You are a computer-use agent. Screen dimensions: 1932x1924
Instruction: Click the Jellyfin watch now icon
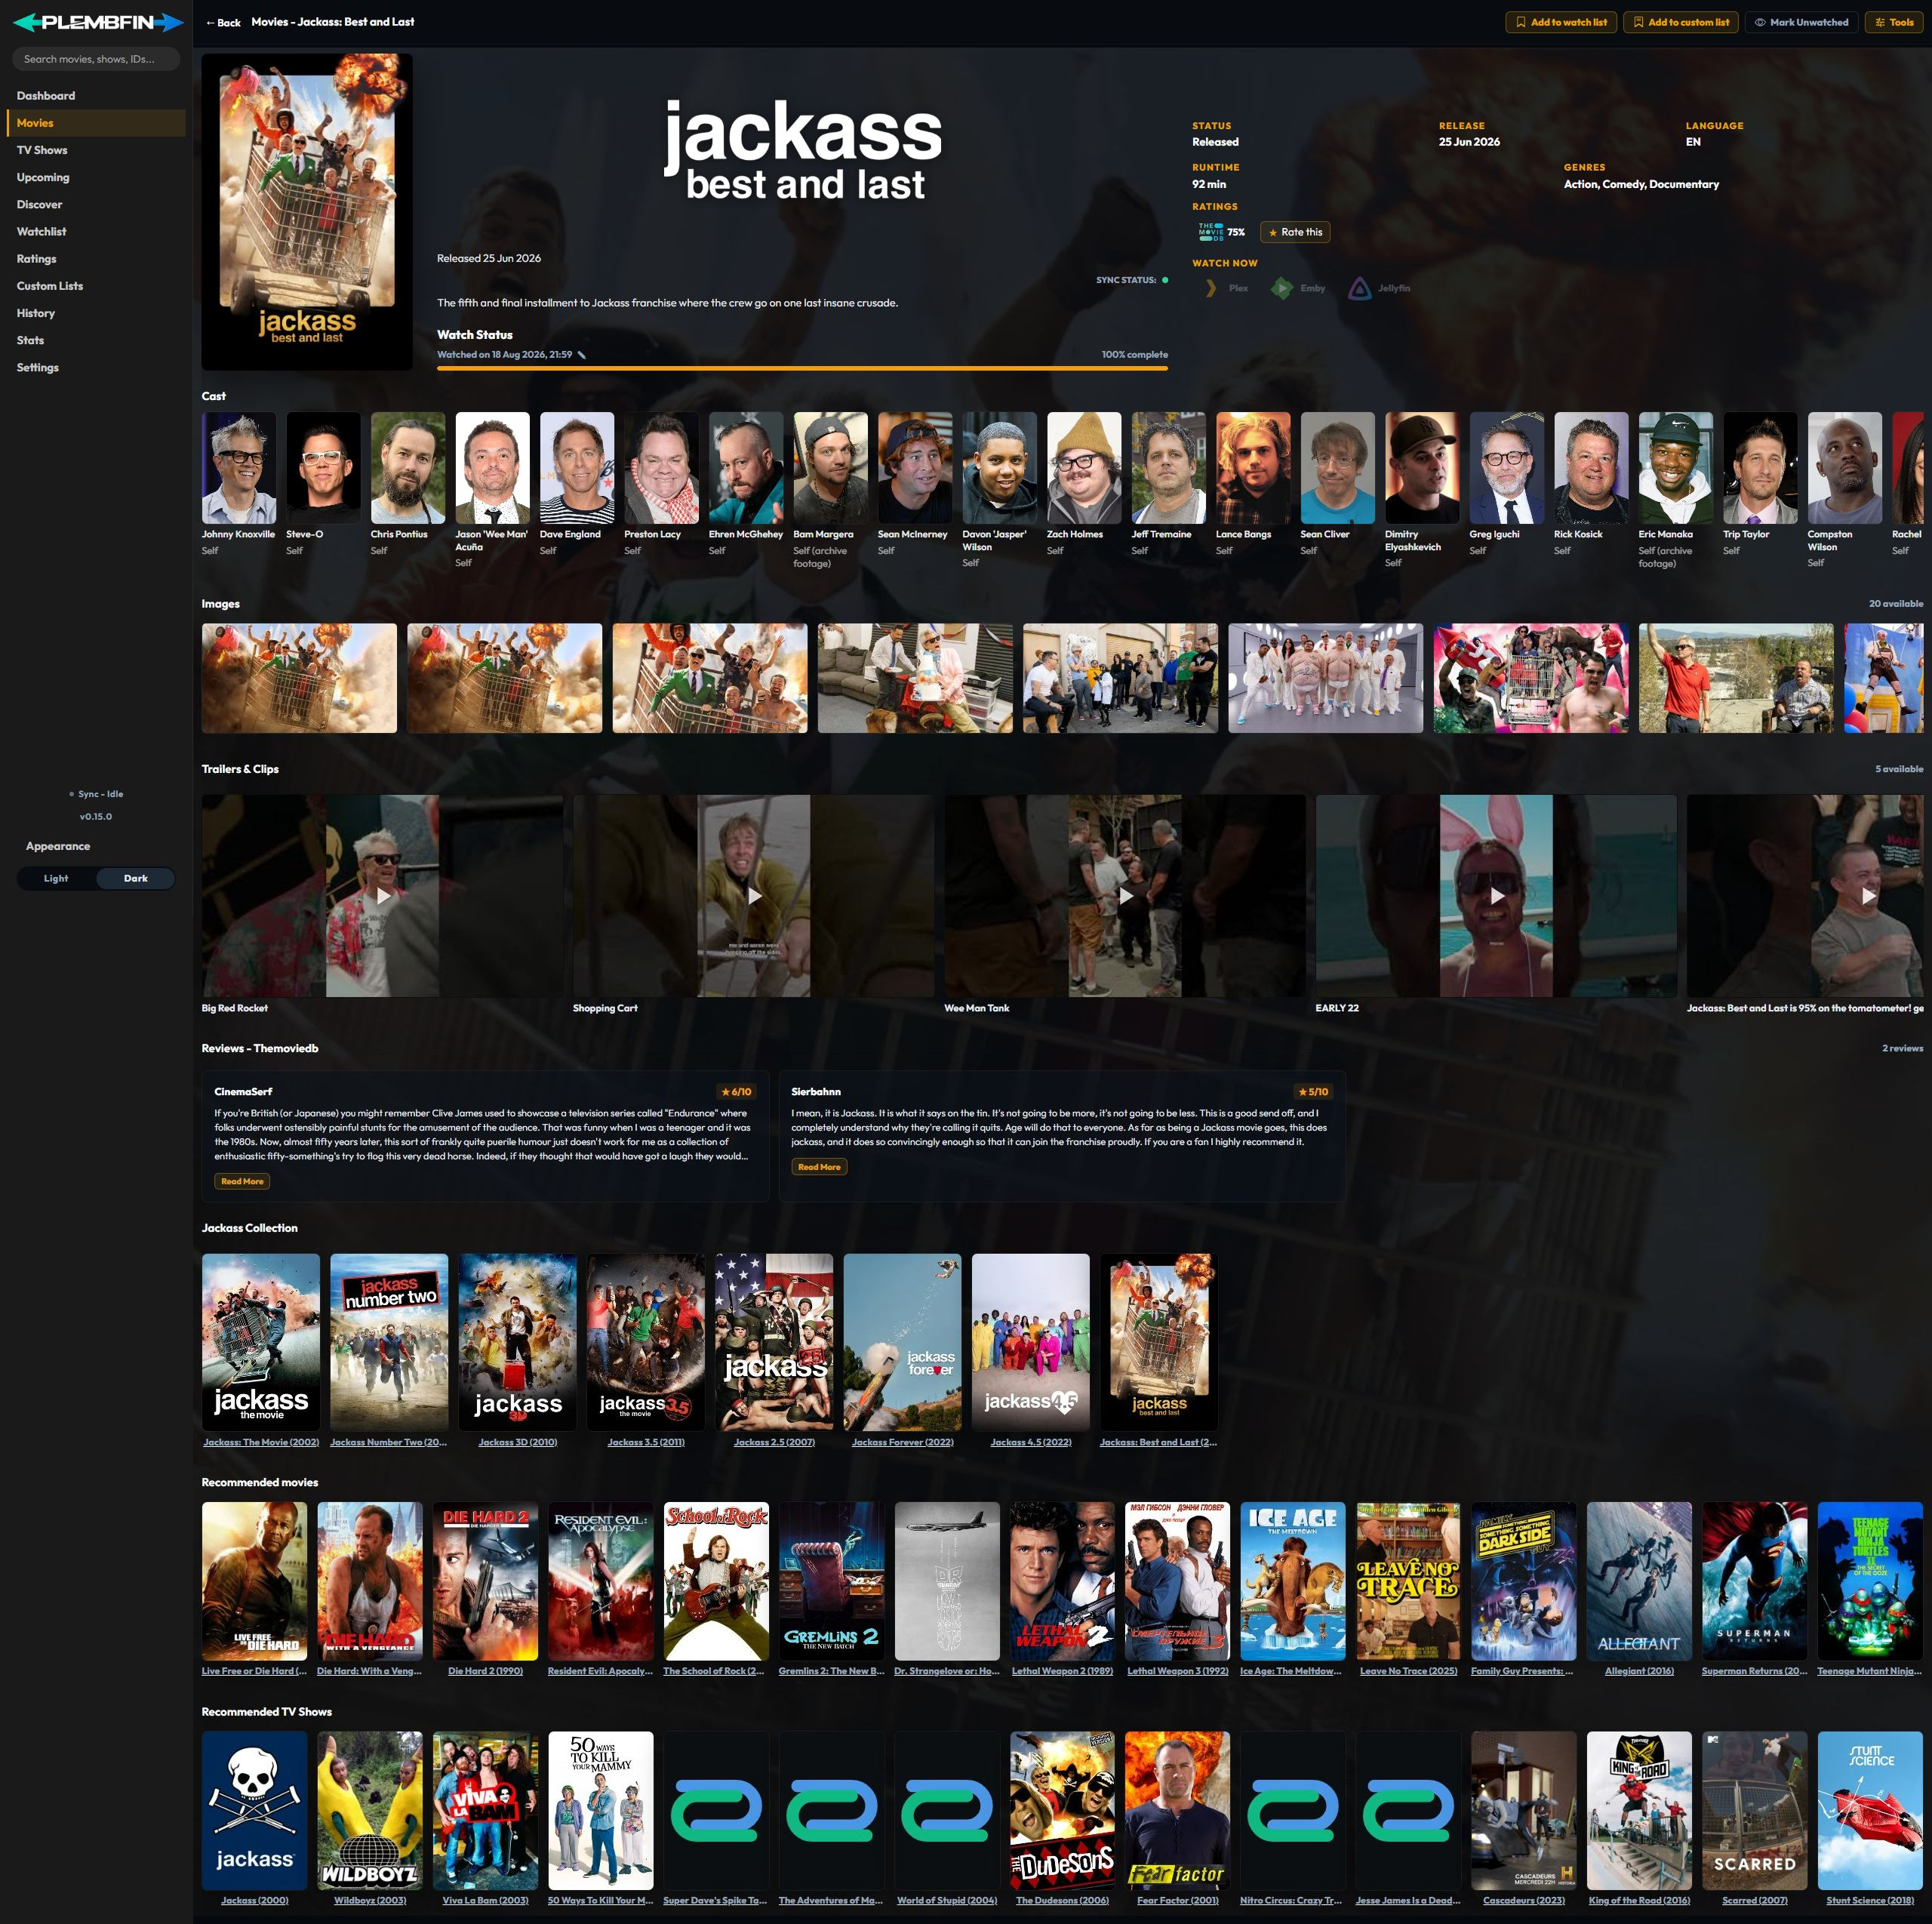tap(1360, 288)
